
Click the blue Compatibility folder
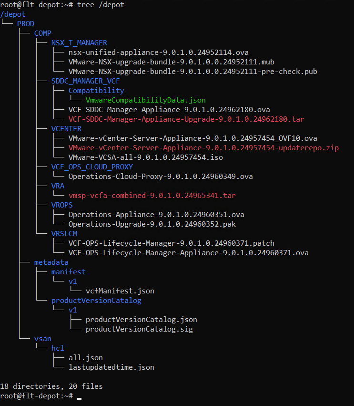point(96,91)
